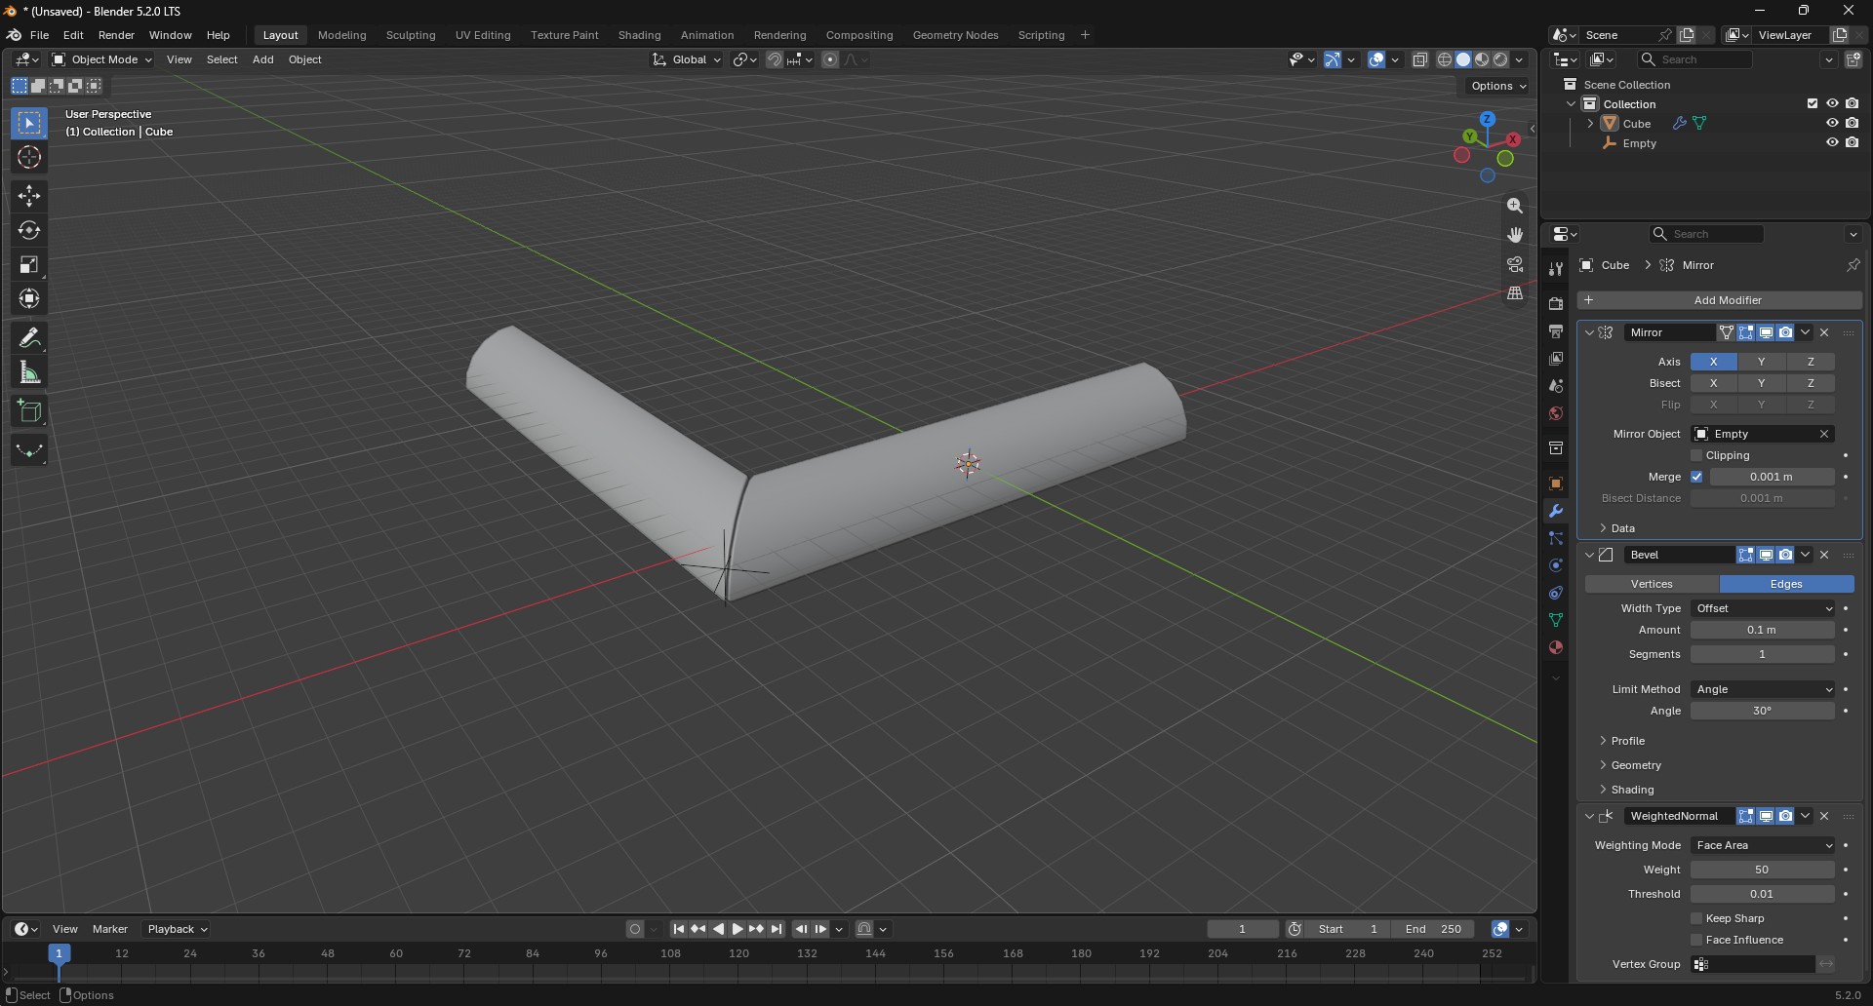The image size is (1873, 1006).
Task: Open Bevel Width Type dropdown
Action: [1763, 608]
